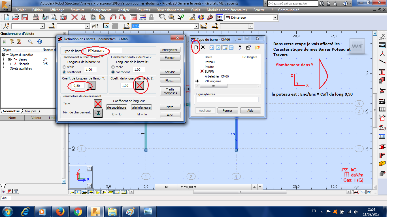This screenshot has width=396, height=224.
Task: Open the Chargements menu
Action: point(101,10)
